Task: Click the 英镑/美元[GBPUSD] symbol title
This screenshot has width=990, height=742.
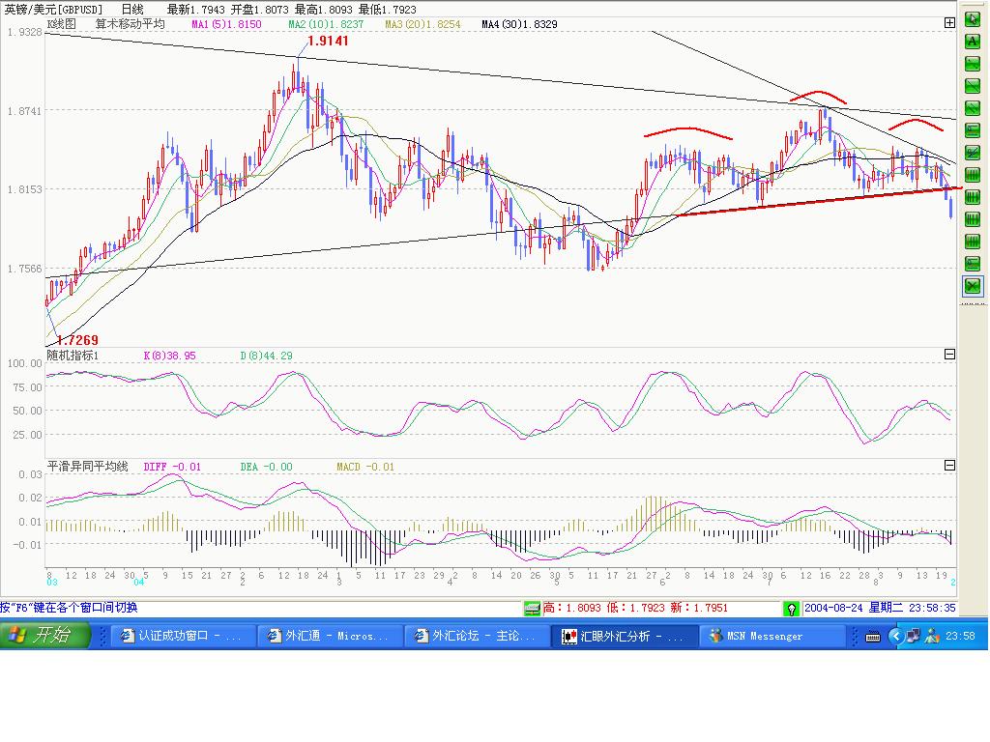Action: point(53,10)
